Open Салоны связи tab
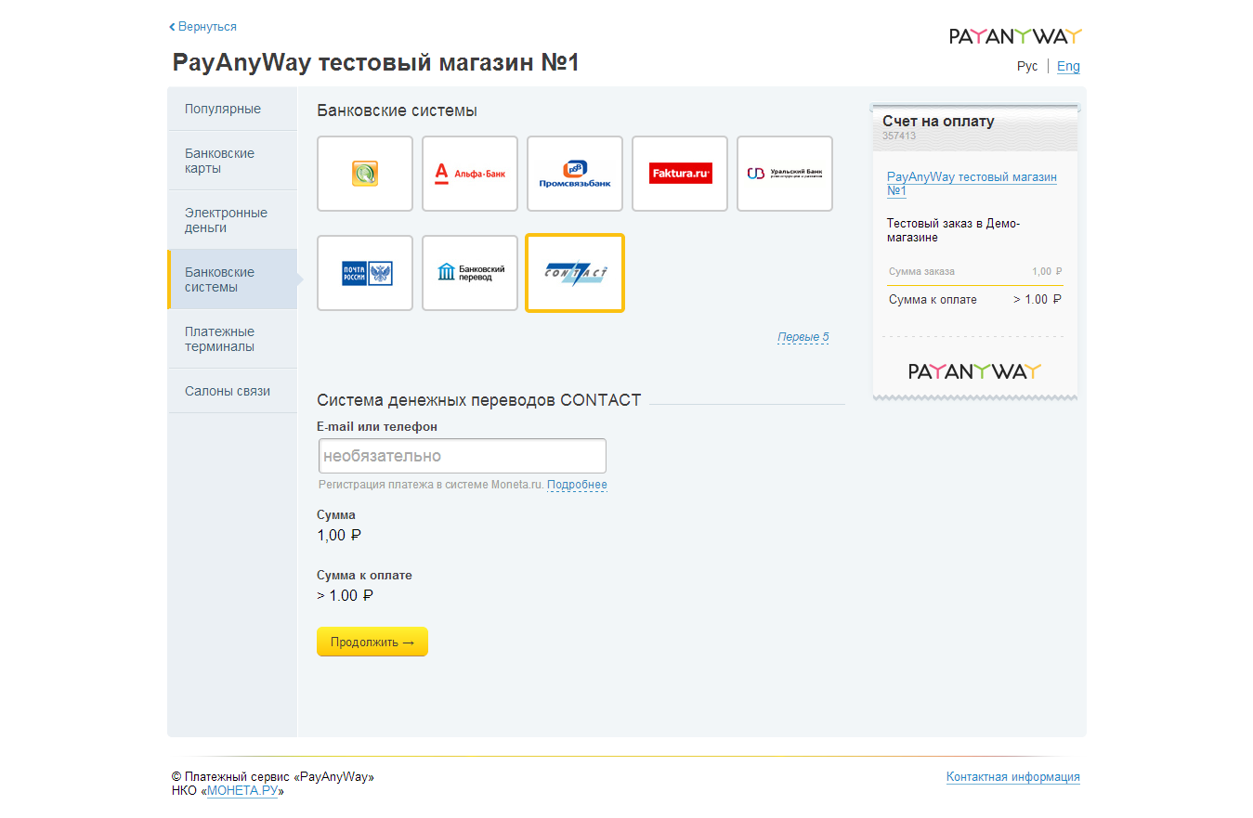 [232, 391]
